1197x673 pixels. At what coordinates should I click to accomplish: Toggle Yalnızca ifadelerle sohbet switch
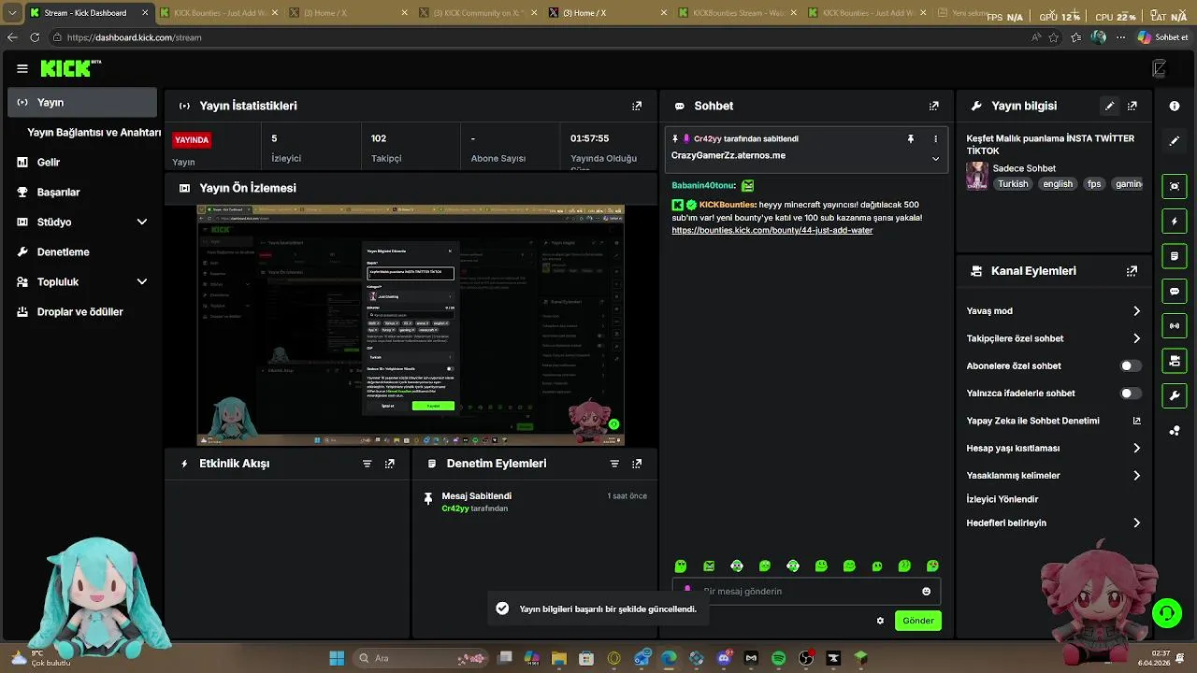pos(1131,394)
